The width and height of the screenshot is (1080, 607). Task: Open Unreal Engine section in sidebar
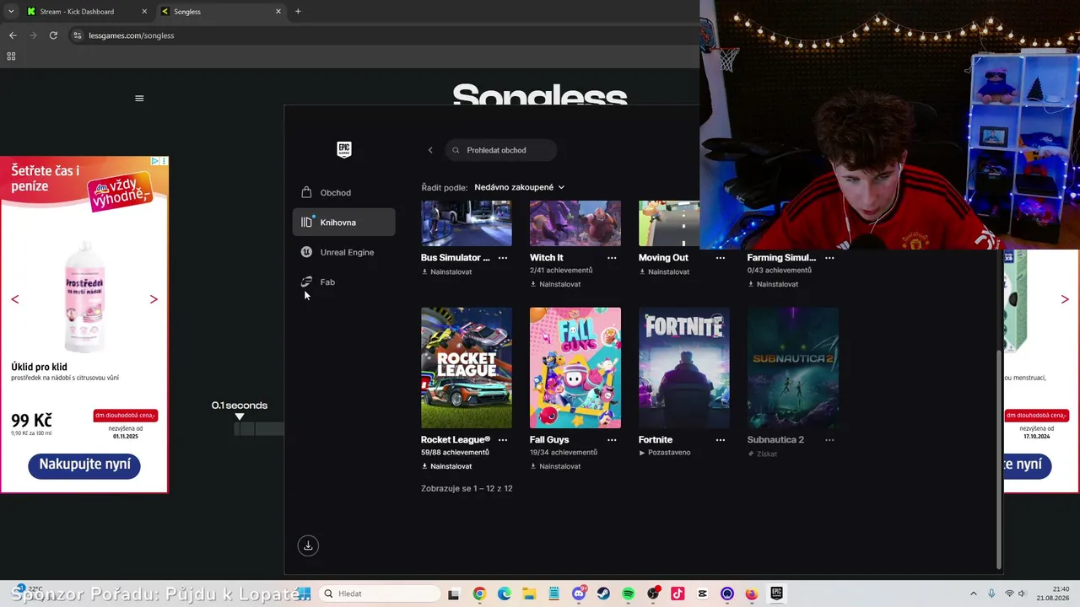[x=343, y=252]
